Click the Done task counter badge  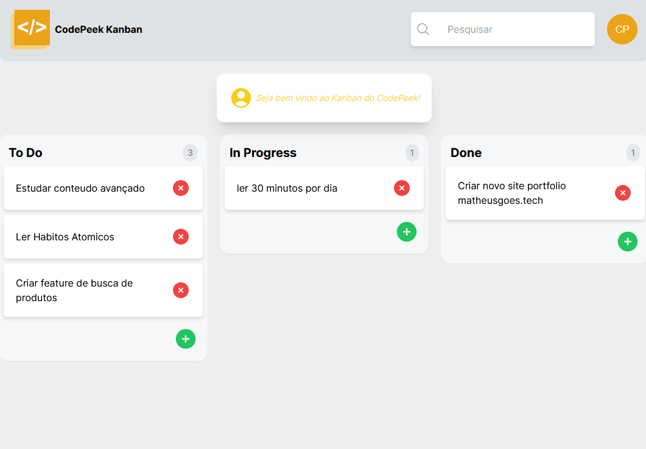[x=633, y=153]
